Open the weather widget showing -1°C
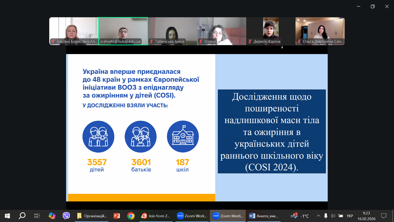 [x=300, y=216]
